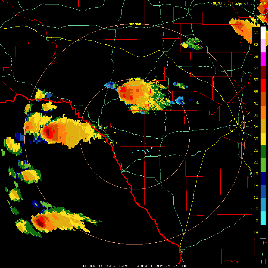The width and height of the screenshot is (268, 268).
Task: Click the legend value 22
Action: [x=256, y=162]
